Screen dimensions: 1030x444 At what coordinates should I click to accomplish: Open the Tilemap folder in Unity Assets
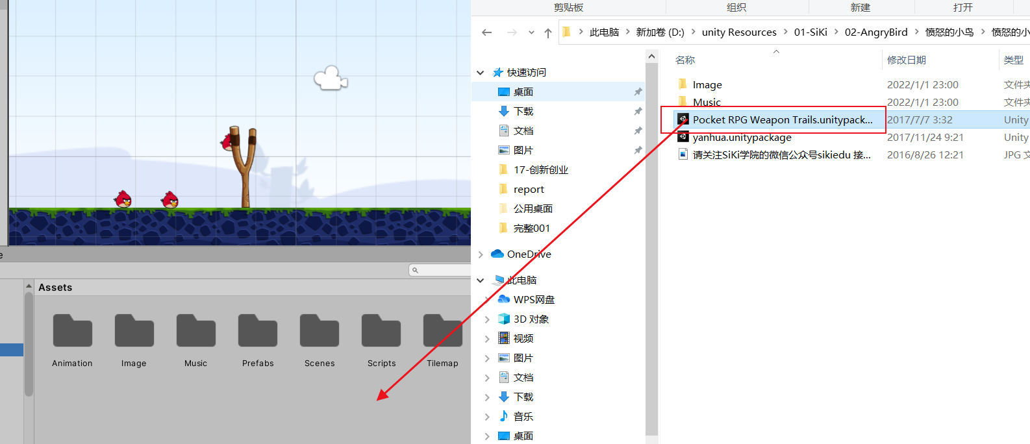coord(443,331)
